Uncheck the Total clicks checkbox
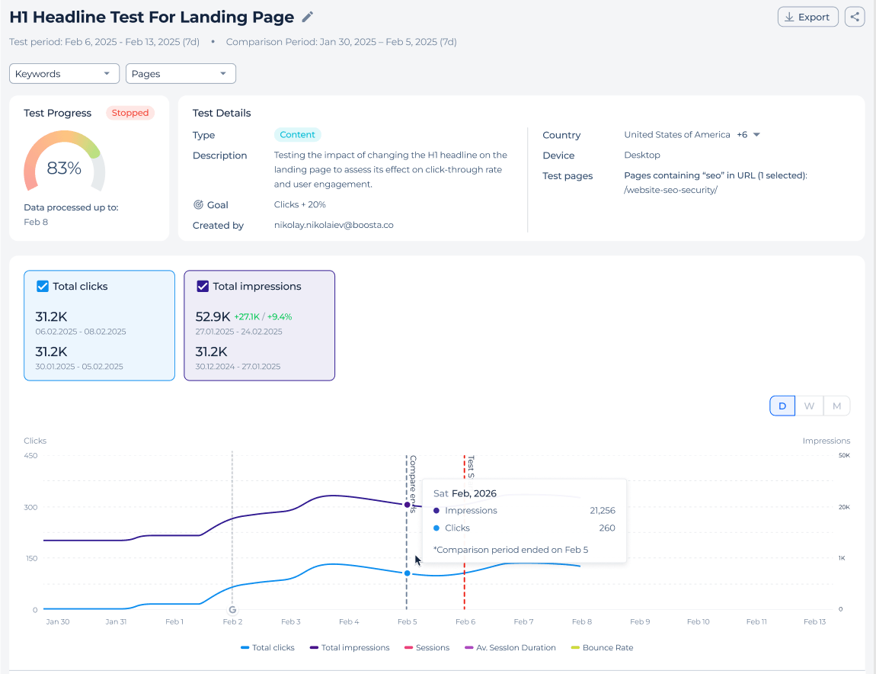Screen dimensions: 876x674 click(43, 287)
